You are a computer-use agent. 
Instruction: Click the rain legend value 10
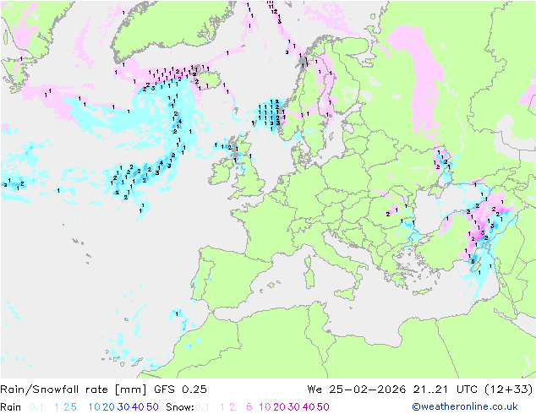coord(94,407)
